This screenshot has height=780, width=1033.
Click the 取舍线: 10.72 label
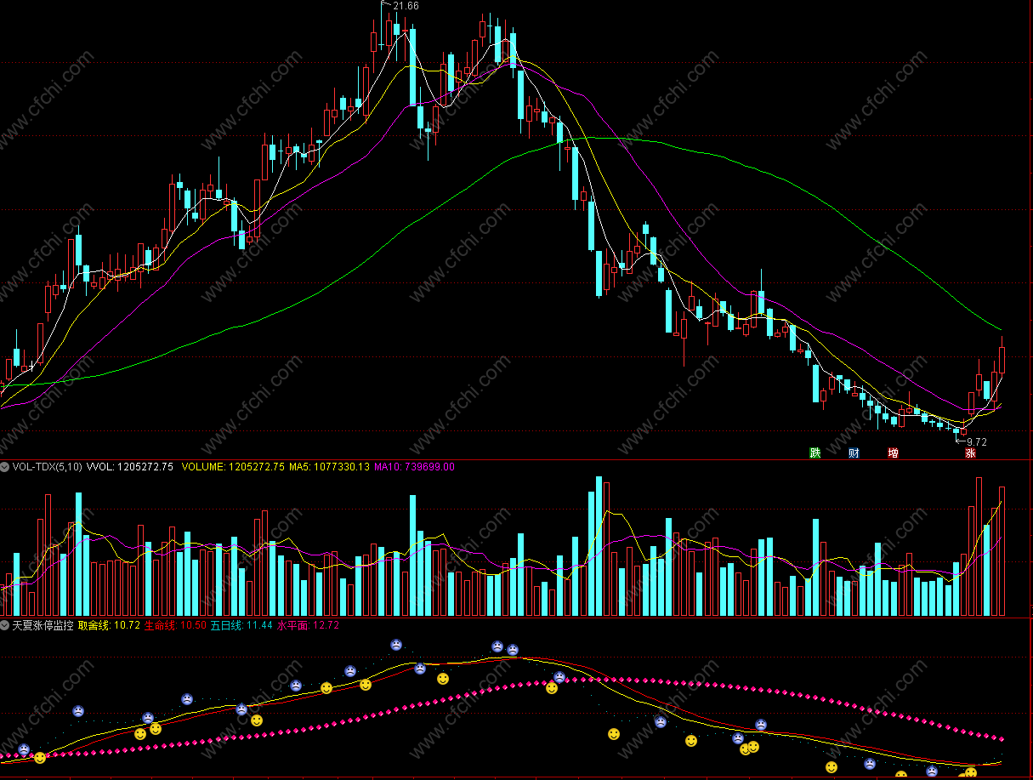point(109,624)
